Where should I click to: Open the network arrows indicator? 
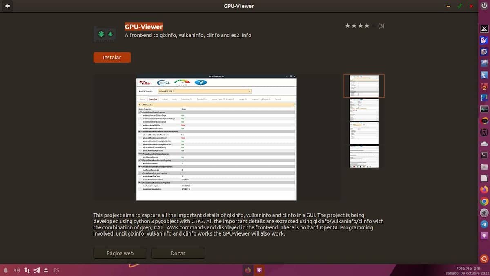(x=27, y=270)
